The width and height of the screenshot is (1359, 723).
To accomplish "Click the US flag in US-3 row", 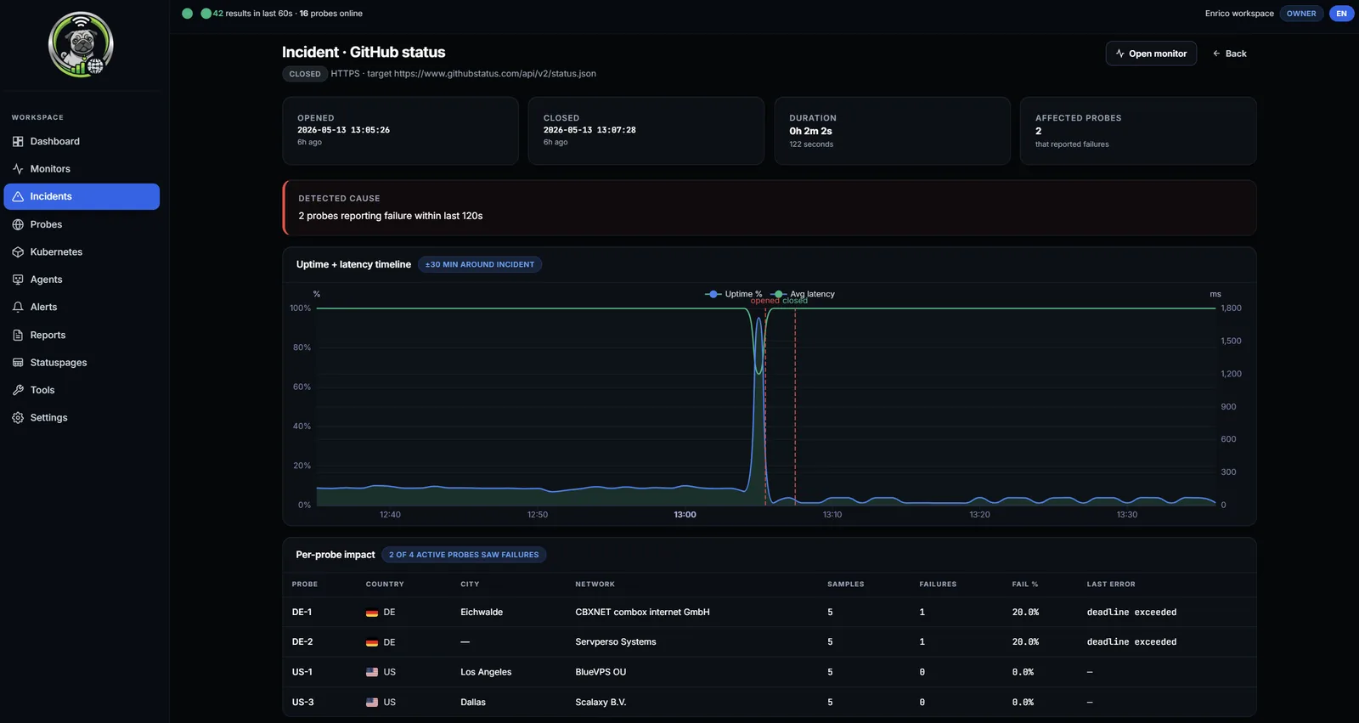I will (x=372, y=703).
